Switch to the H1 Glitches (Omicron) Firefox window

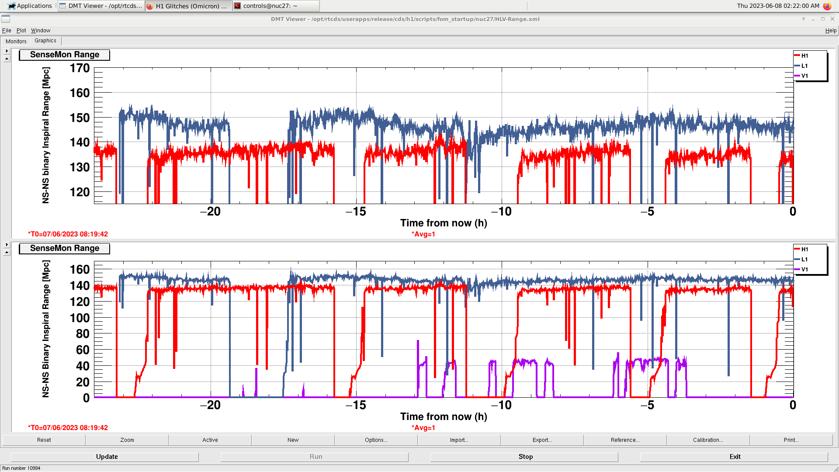click(188, 6)
